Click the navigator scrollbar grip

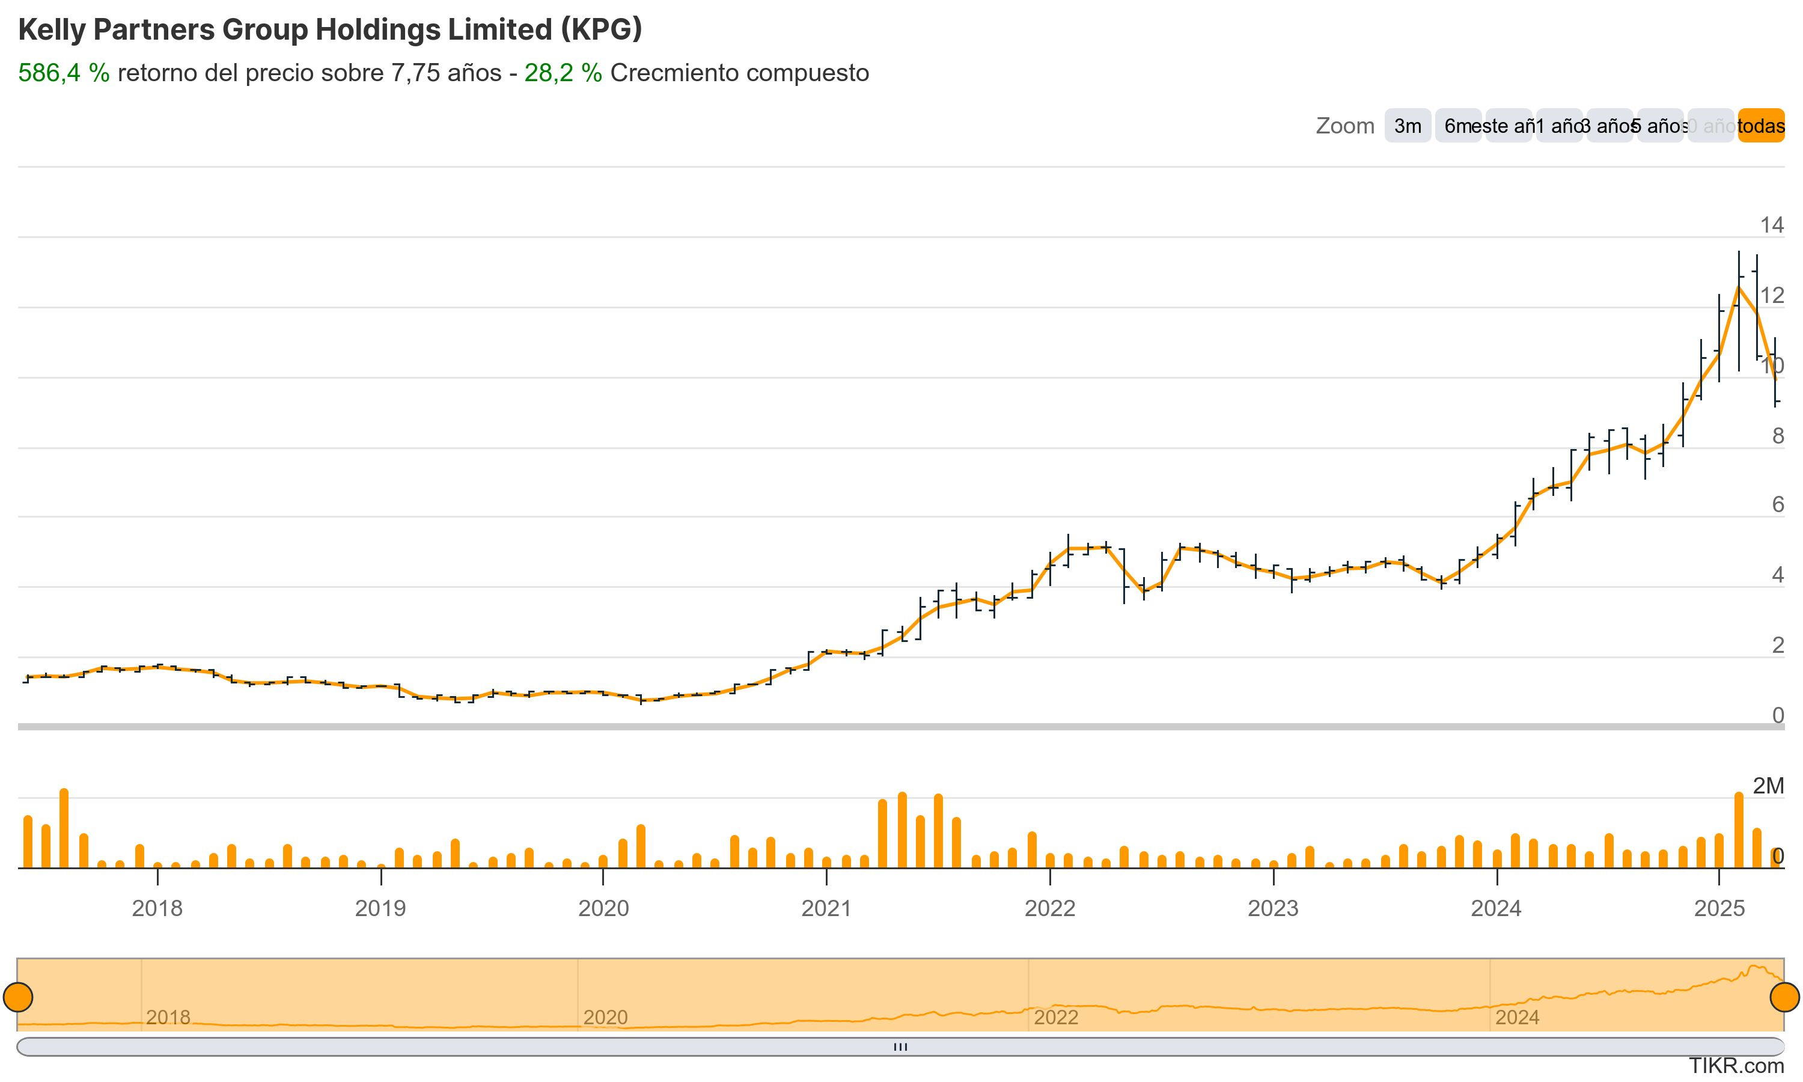[x=901, y=1047]
